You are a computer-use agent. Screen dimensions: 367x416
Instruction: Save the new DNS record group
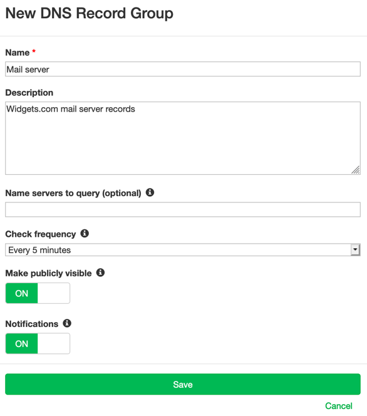(x=183, y=385)
